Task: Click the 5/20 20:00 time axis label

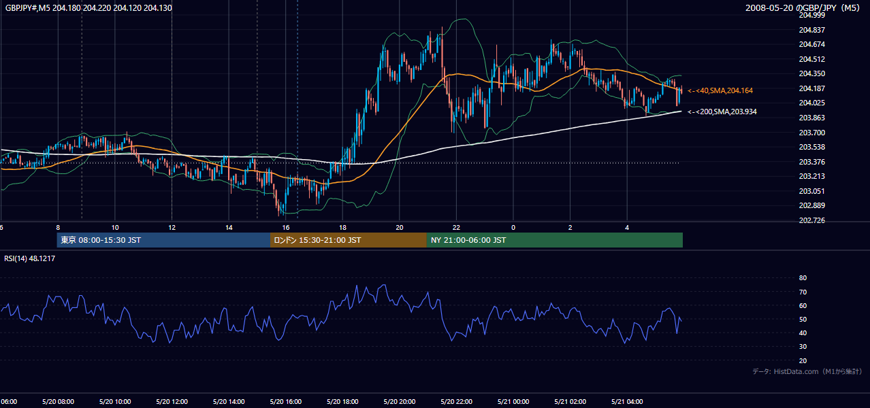Action: coord(399,401)
